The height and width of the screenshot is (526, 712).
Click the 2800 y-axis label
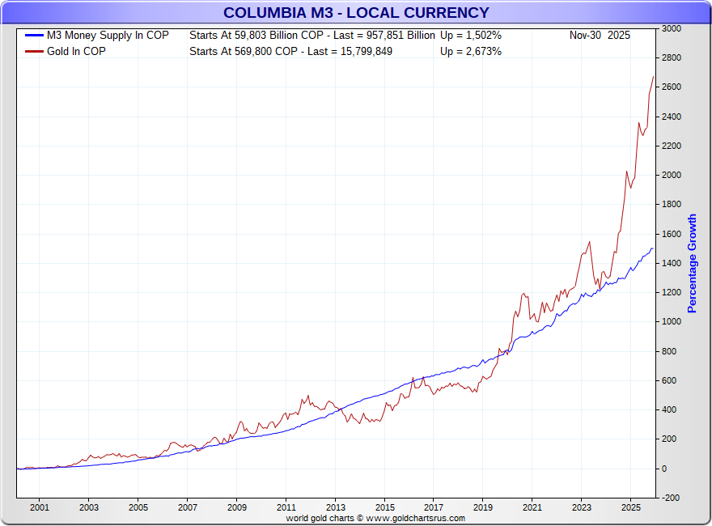click(672, 57)
